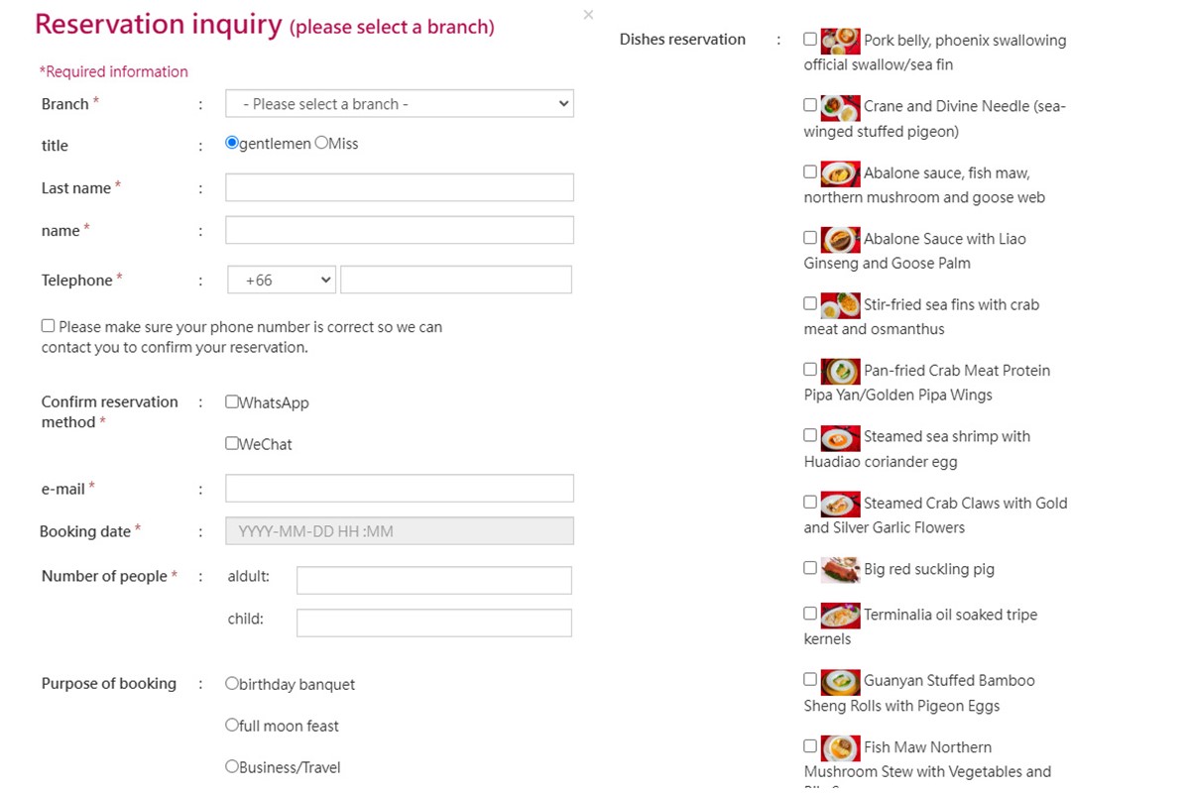
Task: Tick the Stir-fried sea fins dish checkbox
Action: click(x=810, y=303)
